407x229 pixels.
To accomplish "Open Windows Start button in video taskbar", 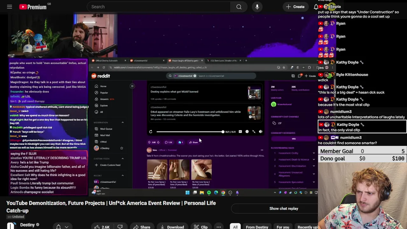I will point(187,192).
